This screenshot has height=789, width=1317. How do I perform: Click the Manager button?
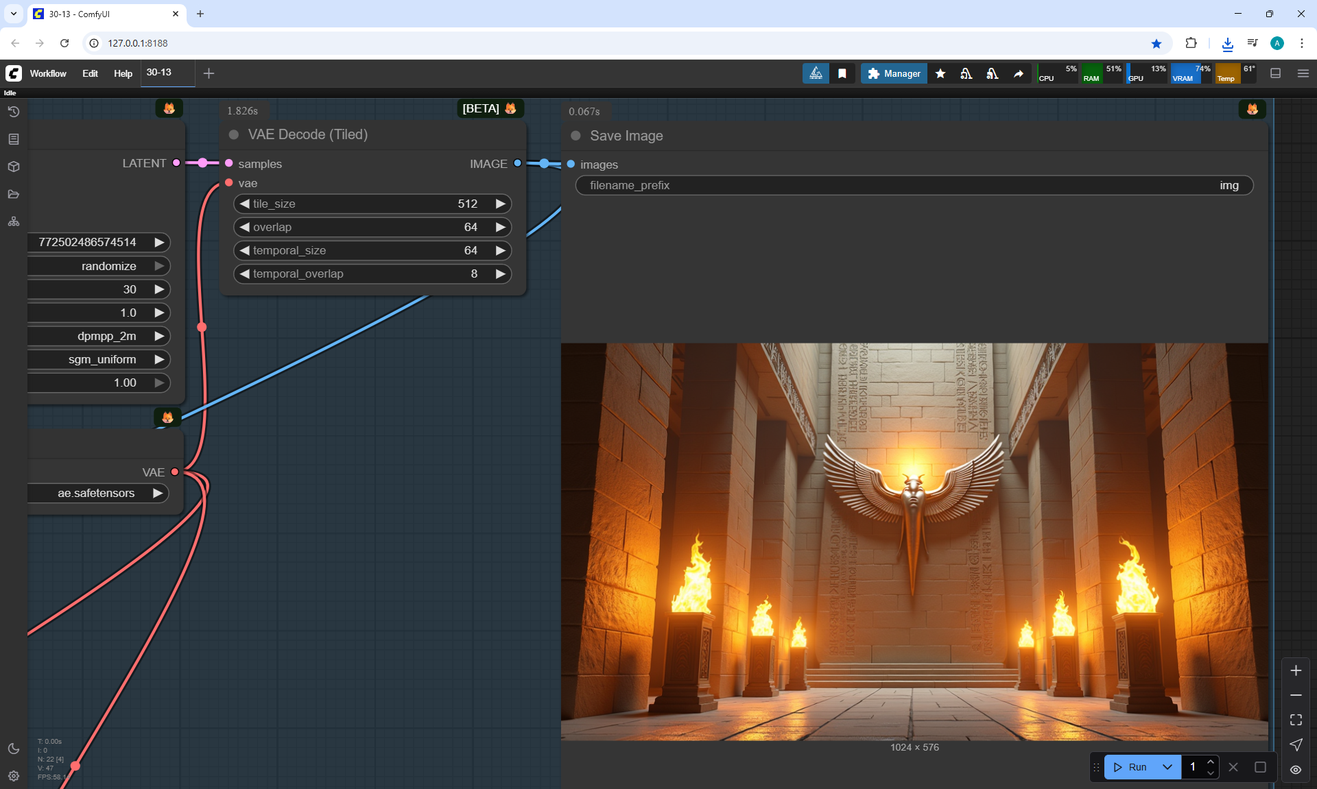(x=894, y=73)
